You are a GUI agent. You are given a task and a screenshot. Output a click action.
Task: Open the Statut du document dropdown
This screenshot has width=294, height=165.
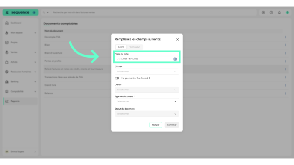(x=147, y=114)
